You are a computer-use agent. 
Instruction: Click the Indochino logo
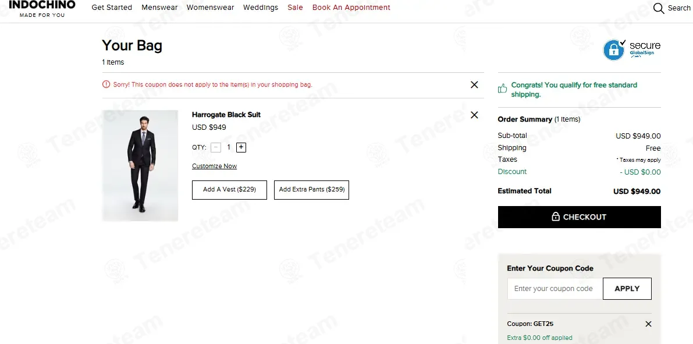tap(42, 8)
